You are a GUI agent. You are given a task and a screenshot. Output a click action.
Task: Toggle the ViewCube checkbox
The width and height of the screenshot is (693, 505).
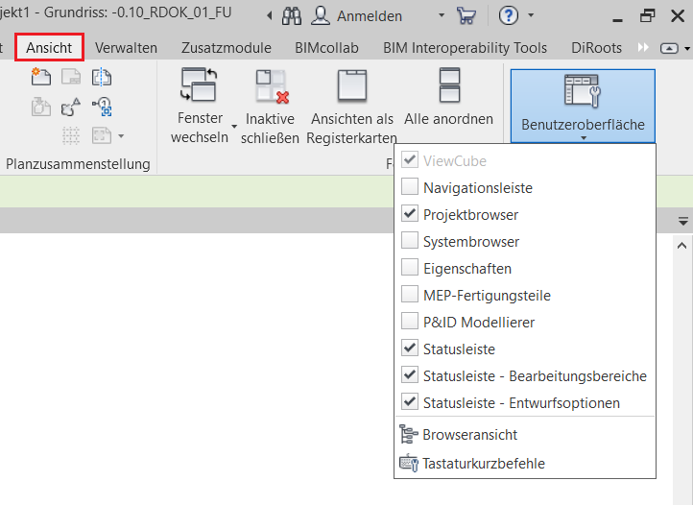click(x=410, y=160)
